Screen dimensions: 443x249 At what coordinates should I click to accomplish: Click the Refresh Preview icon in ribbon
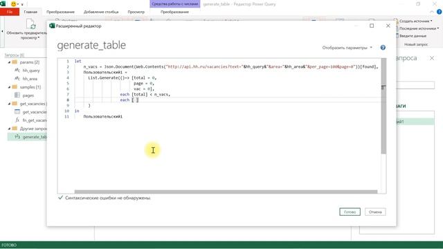point(30,24)
